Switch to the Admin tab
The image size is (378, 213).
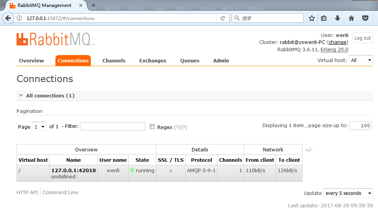coord(221,60)
